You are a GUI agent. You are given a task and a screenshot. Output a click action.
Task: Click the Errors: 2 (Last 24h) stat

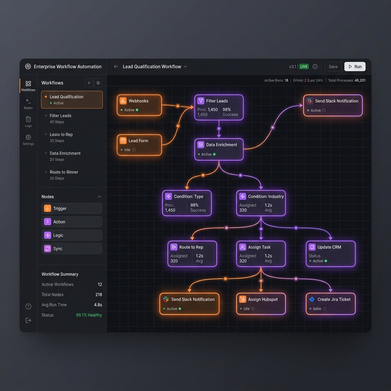click(x=308, y=80)
